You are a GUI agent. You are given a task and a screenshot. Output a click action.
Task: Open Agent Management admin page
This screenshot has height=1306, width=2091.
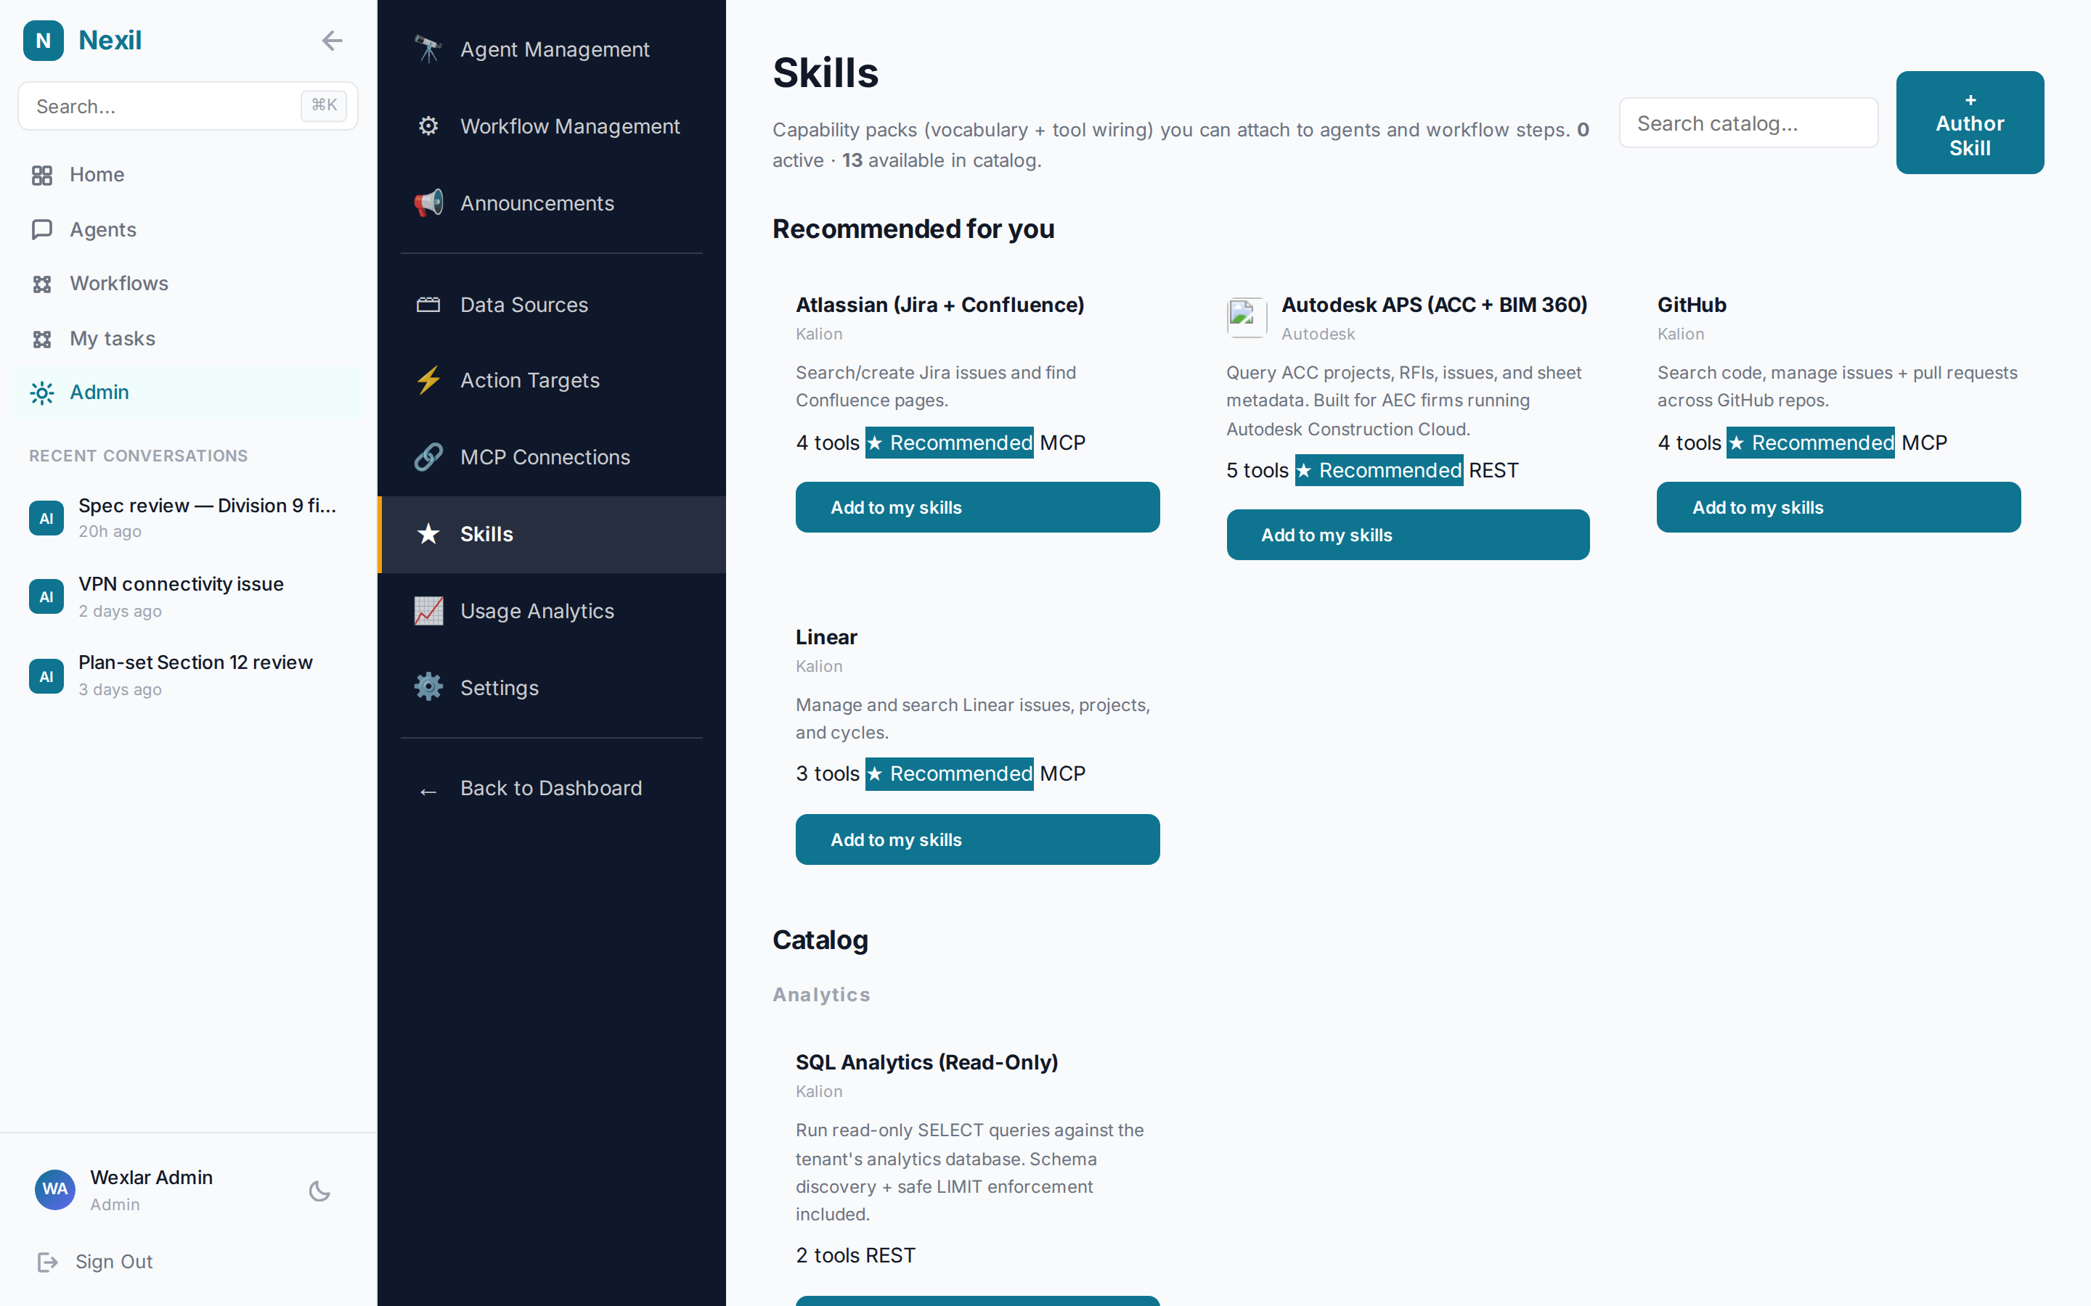pos(551,49)
